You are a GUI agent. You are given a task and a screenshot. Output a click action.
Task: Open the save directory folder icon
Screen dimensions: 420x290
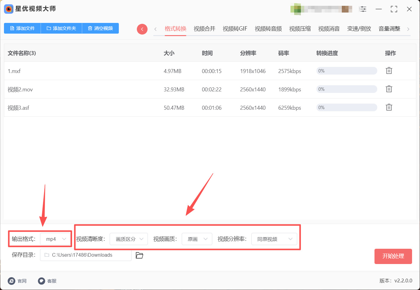click(139, 255)
